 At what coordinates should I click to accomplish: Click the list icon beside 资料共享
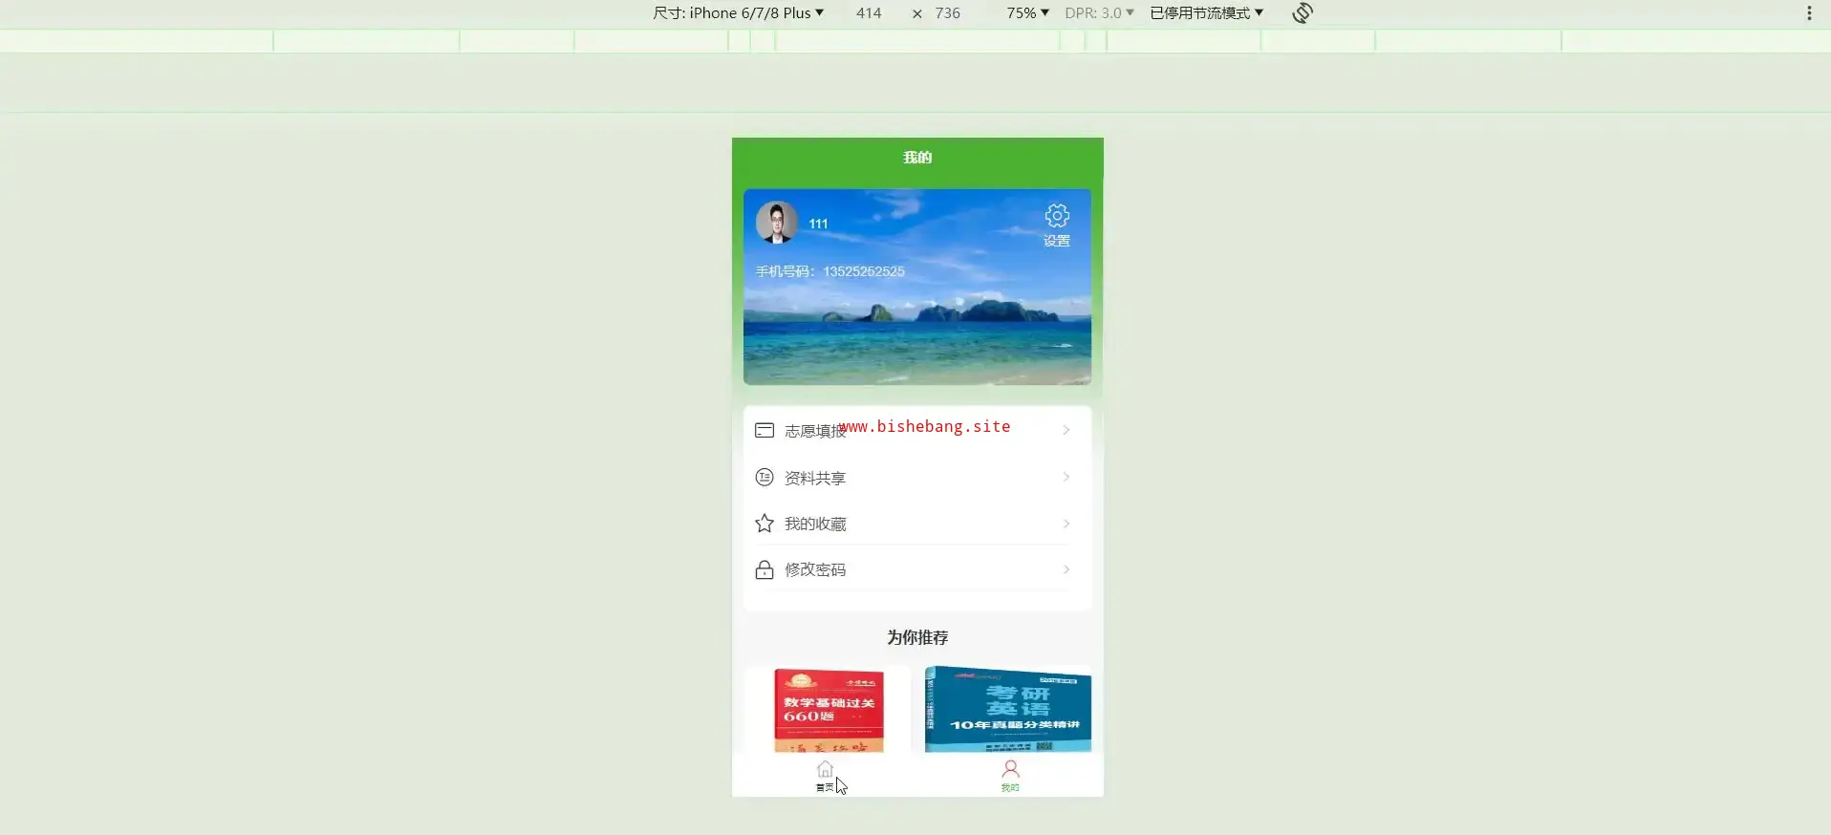[765, 478]
